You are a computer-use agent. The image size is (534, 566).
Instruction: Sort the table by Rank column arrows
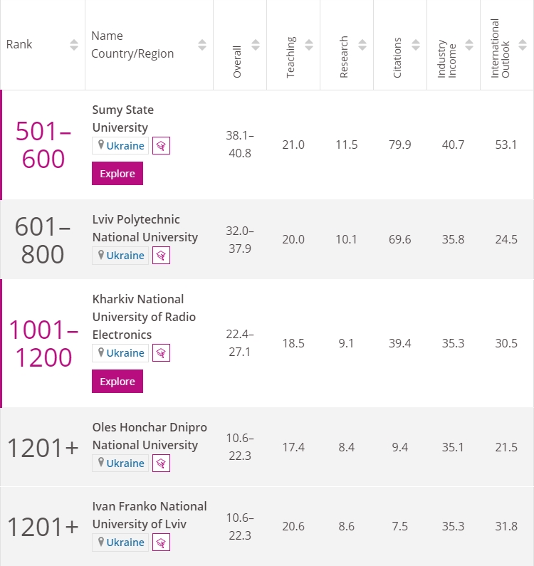[x=74, y=45]
